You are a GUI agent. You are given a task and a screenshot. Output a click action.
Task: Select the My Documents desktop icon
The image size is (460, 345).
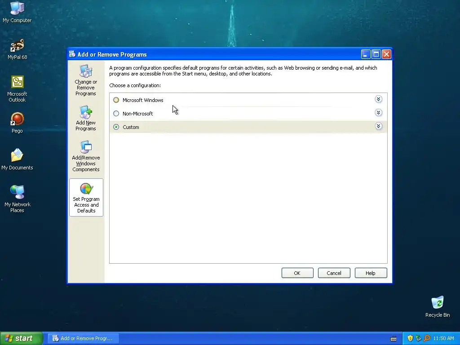tap(17, 159)
